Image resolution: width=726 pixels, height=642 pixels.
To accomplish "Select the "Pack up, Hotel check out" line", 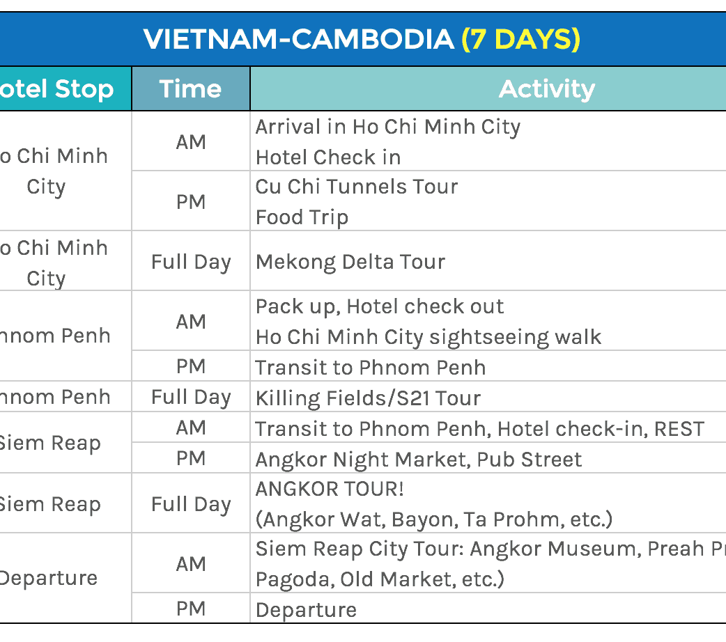I will click(x=379, y=306).
